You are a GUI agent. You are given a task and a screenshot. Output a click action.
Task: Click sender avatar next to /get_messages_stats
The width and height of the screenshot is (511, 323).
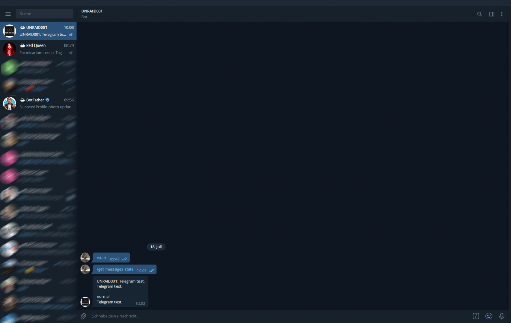(85, 269)
